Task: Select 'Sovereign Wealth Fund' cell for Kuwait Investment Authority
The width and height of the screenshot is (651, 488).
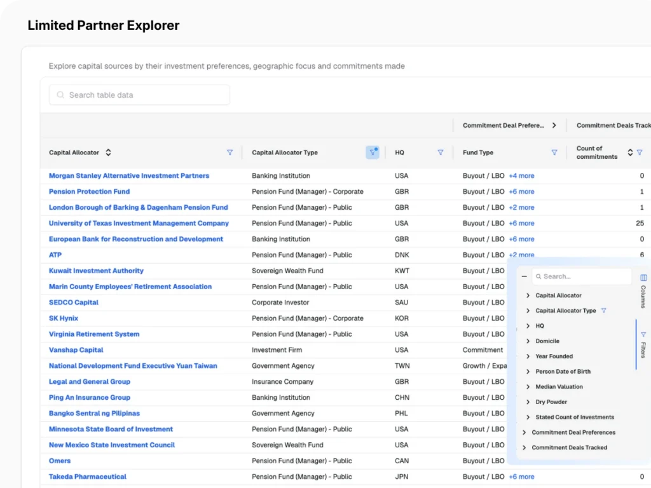Action: [287, 271]
